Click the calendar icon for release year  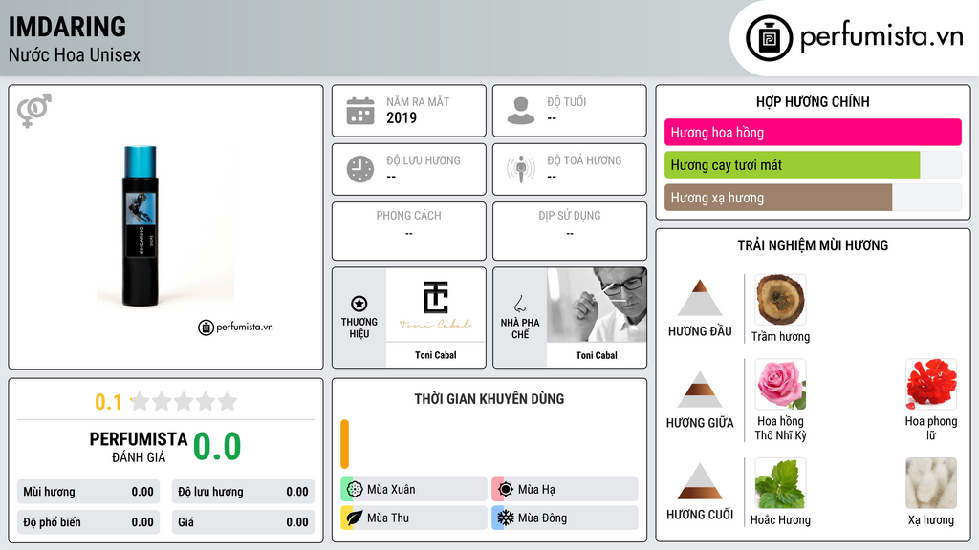(x=360, y=111)
